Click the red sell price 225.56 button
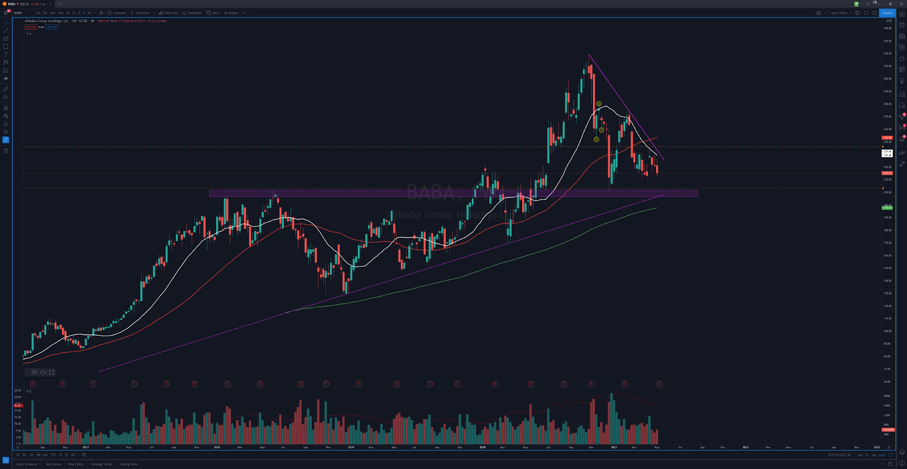This screenshot has width=907, height=469. coord(31,27)
